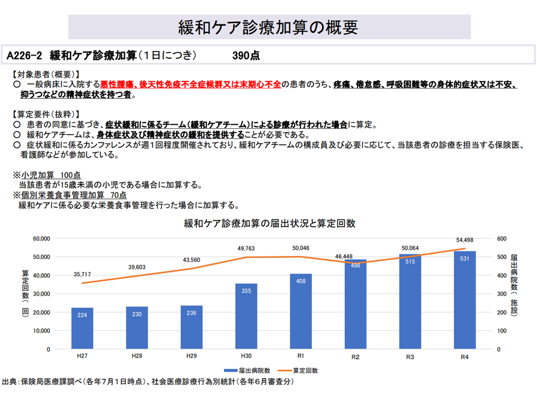This screenshot has height=403, width=537.
Task: Click the 【対象患者(概要)】 section header
Action: (x=46, y=74)
